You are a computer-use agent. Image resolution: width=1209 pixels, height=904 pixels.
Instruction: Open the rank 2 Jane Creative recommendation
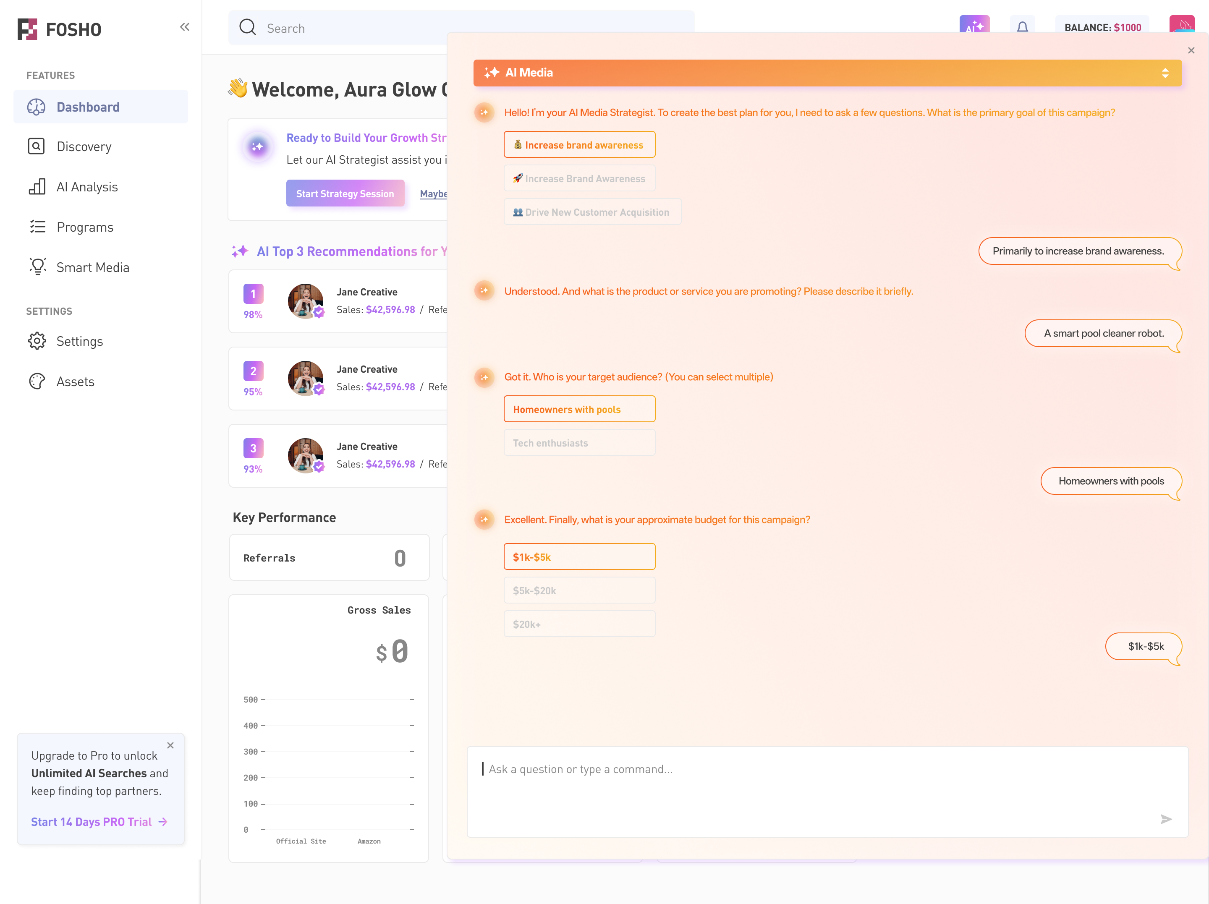pos(338,378)
